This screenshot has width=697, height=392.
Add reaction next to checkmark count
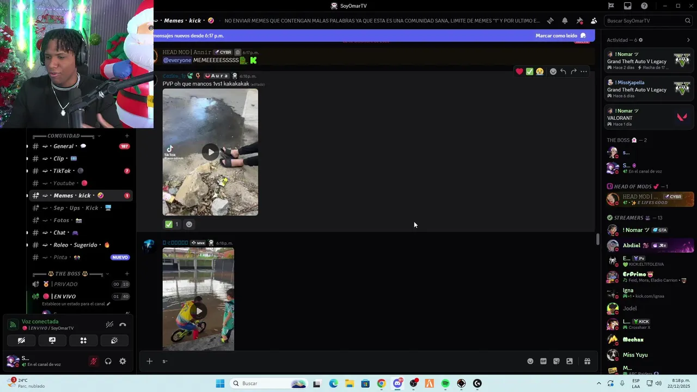coord(189,224)
